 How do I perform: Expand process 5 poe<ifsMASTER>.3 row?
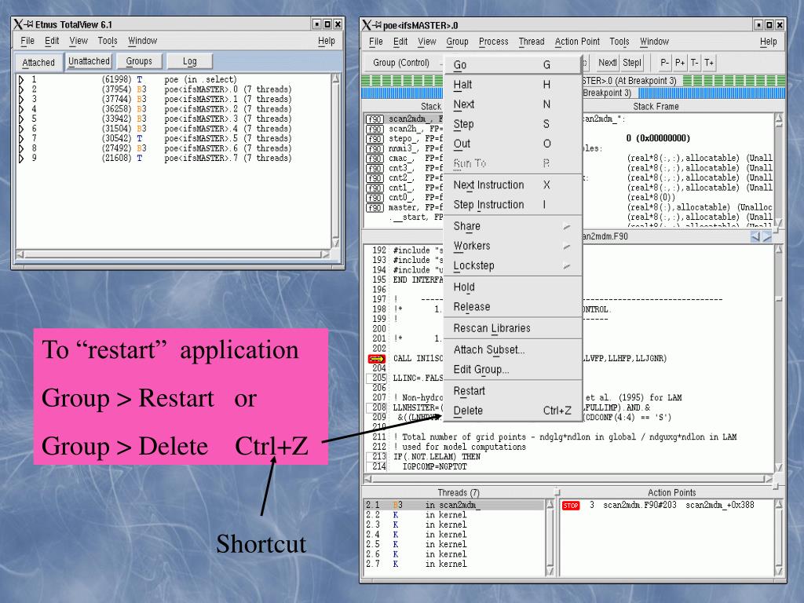point(21,119)
